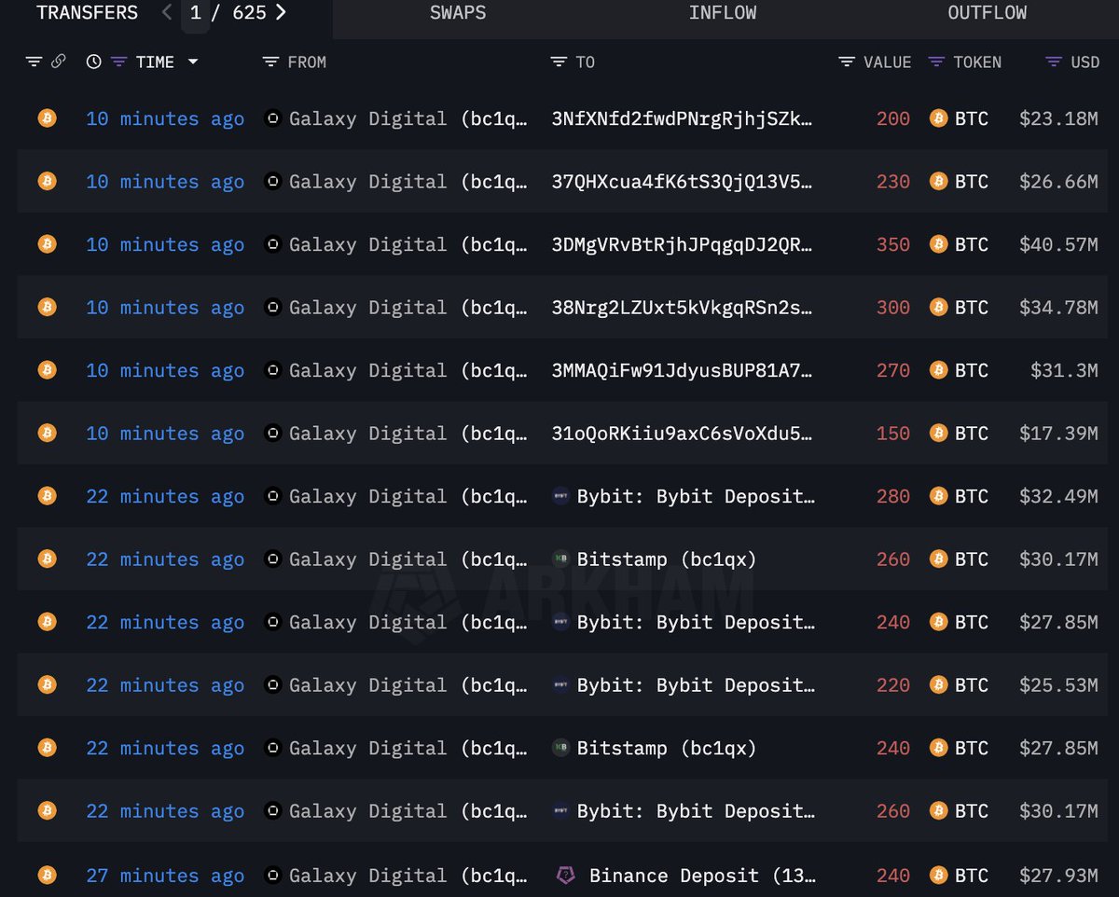Click Bitstamp logo in the $30.17M Bitstamp row

(x=560, y=559)
